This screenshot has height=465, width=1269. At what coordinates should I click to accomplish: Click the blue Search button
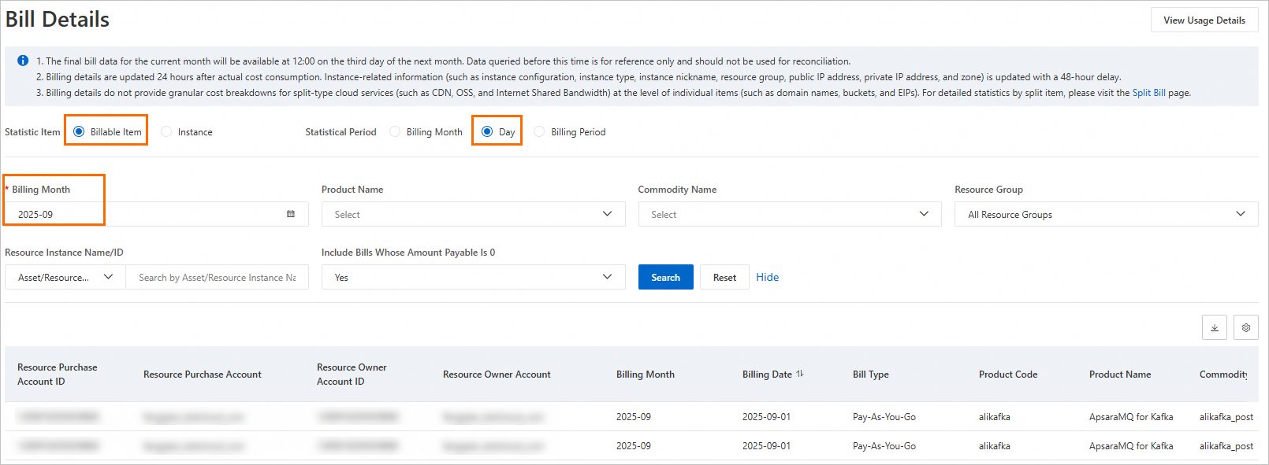(665, 277)
